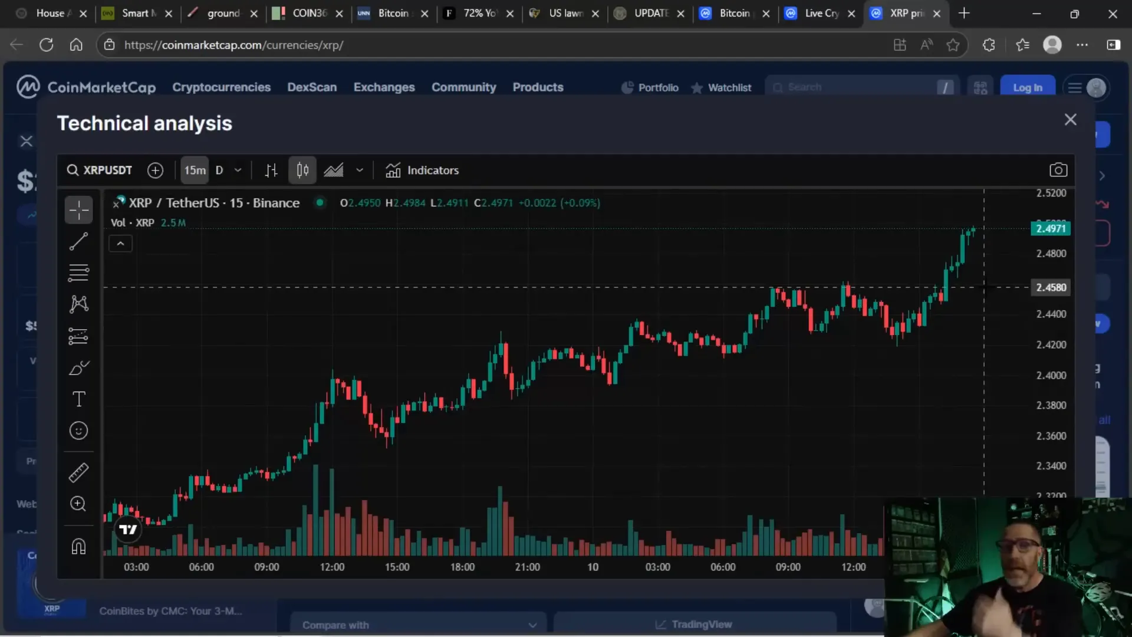The height and width of the screenshot is (637, 1132).
Task: Refresh the page in browser
Action: pyautogui.click(x=46, y=45)
